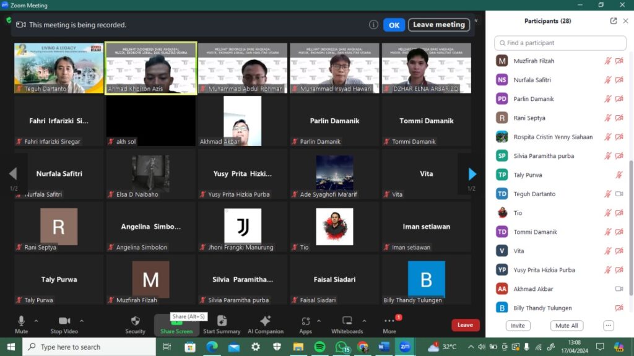Click the Leave meeting button in banner
This screenshot has height=356, width=634.
438,25
